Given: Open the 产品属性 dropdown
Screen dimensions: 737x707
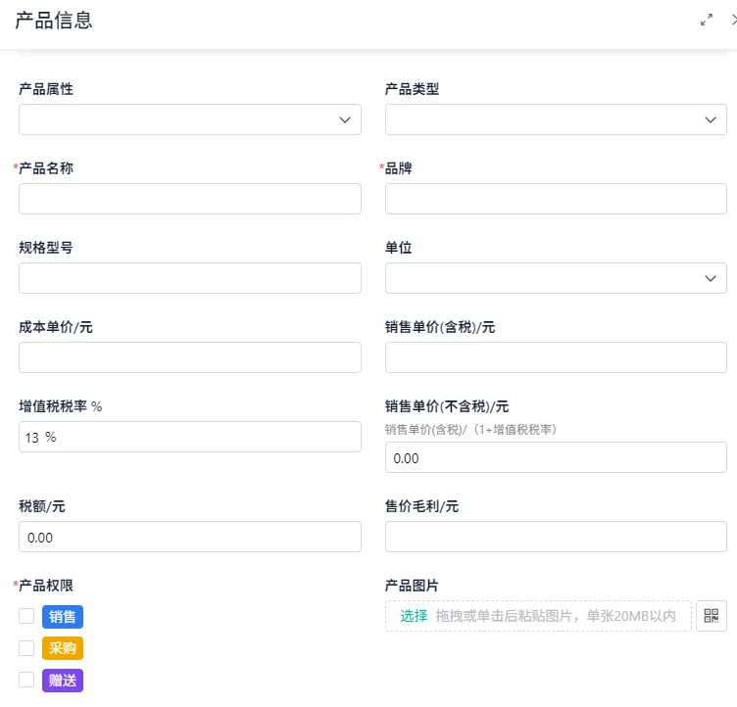Looking at the screenshot, I should pyautogui.click(x=190, y=119).
